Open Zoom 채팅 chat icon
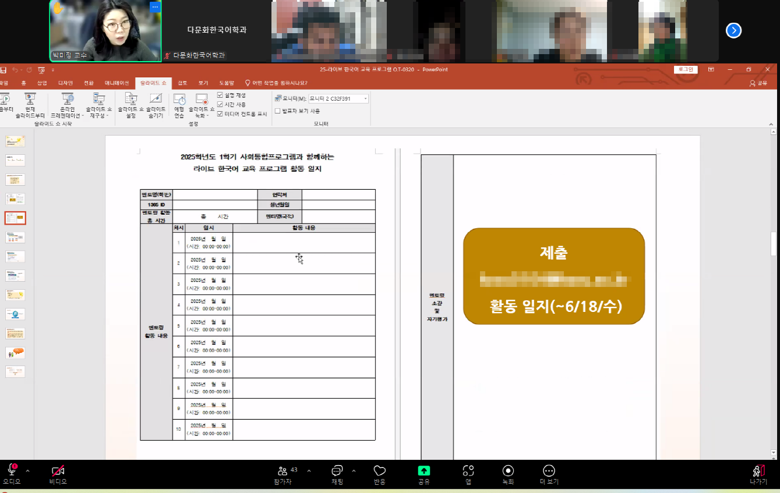The image size is (780, 493). (x=337, y=474)
